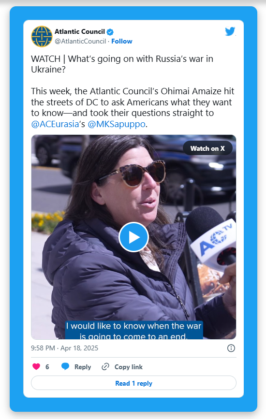Click the Reply text label
266x419 pixels.
coord(83,367)
